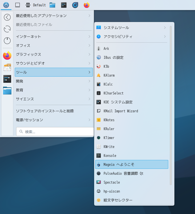This screenshot has width=195, height=214.
Task: Open Konsole terminal
Action: [132, 155]
